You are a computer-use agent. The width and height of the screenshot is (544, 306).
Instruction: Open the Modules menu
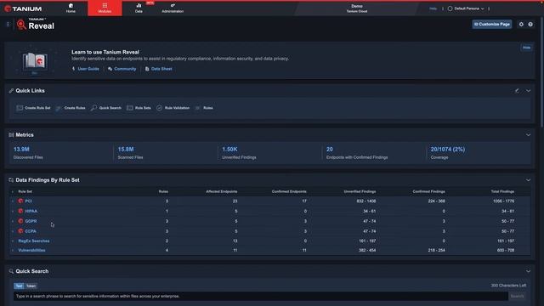(x=105, y=8)
